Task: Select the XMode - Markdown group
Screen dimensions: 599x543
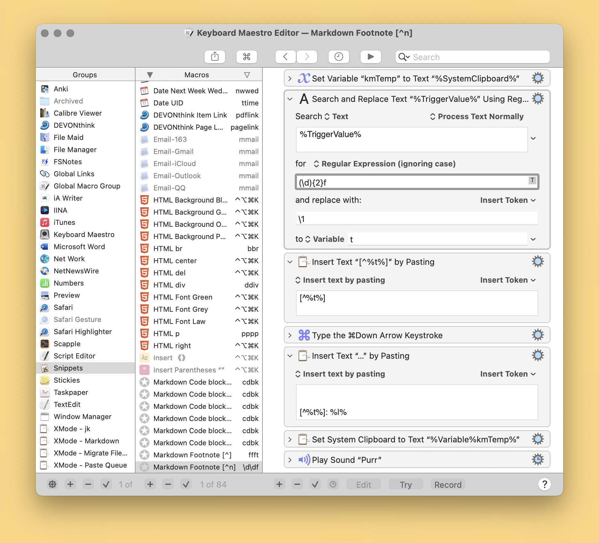Action: 85,441
